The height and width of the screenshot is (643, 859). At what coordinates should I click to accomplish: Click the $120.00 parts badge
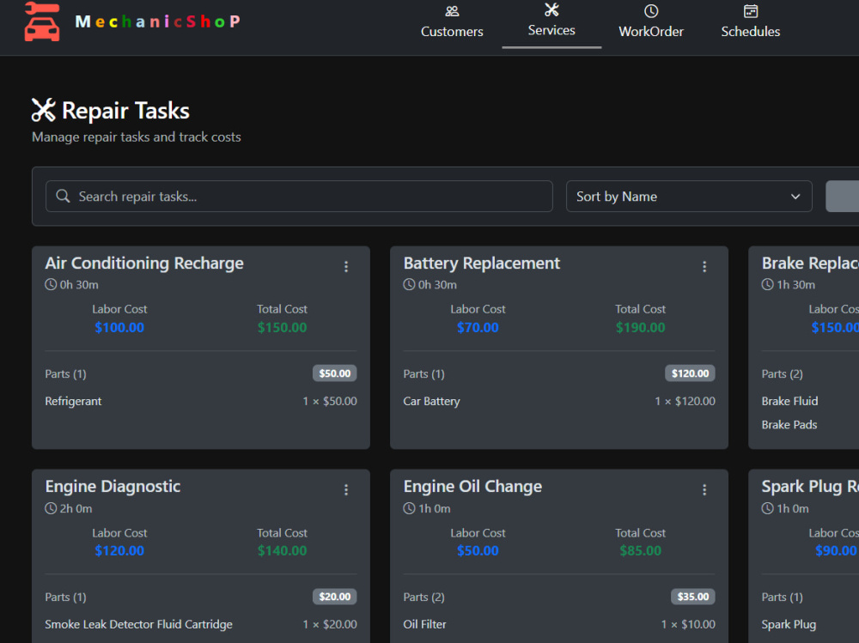point(691,373)
